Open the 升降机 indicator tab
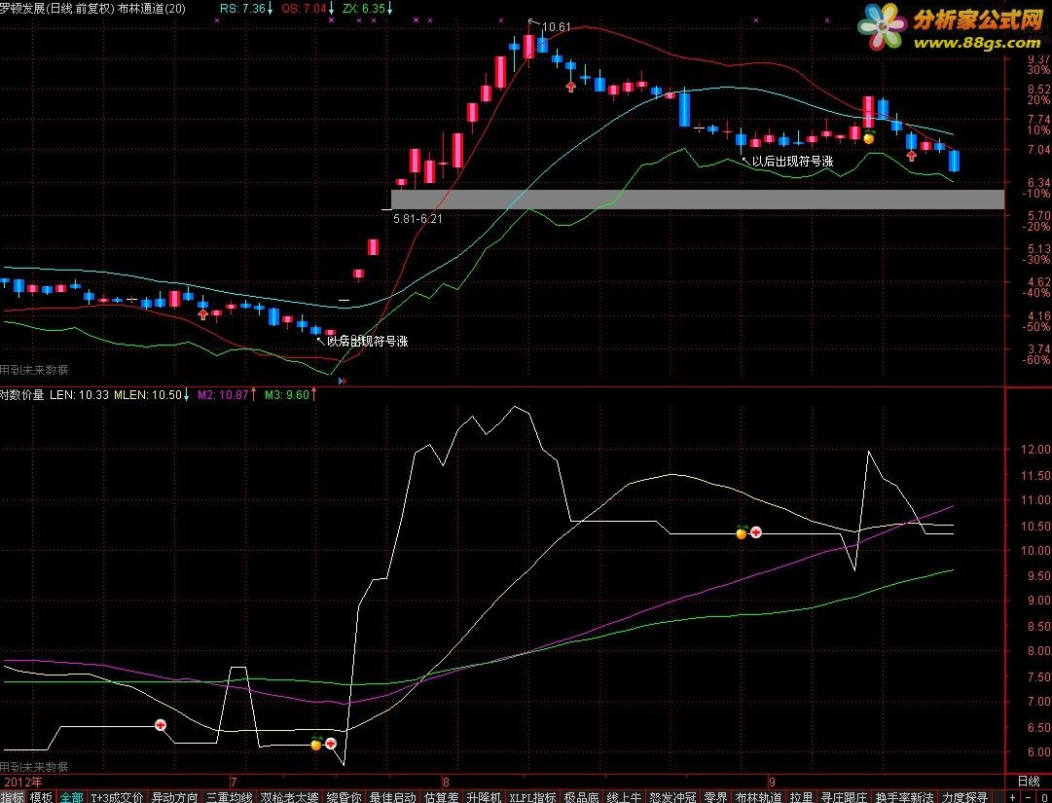This screenshot has width=1052, height=803. pyautogui.click(x=484, y=797)
